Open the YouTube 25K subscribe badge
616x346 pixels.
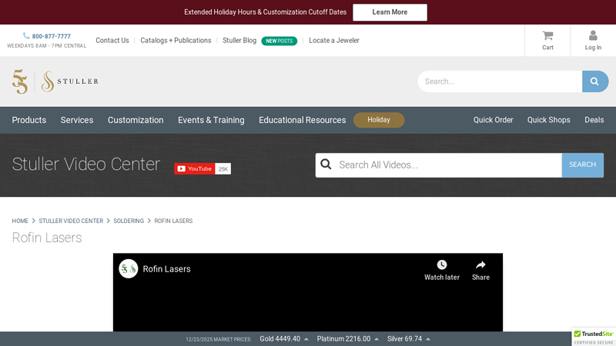202,168
